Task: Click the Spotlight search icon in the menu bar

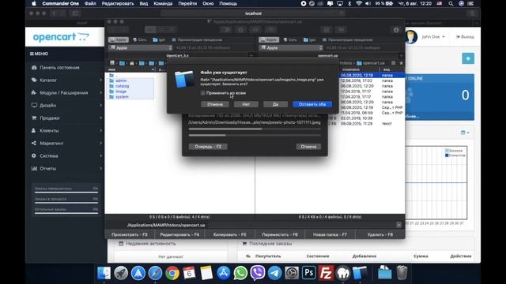Action: click(x=451, y=3)
